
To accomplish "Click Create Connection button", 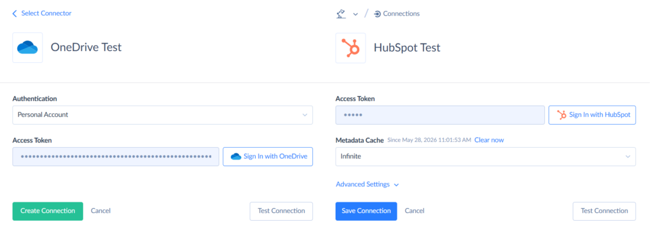I will click(48, 211).
